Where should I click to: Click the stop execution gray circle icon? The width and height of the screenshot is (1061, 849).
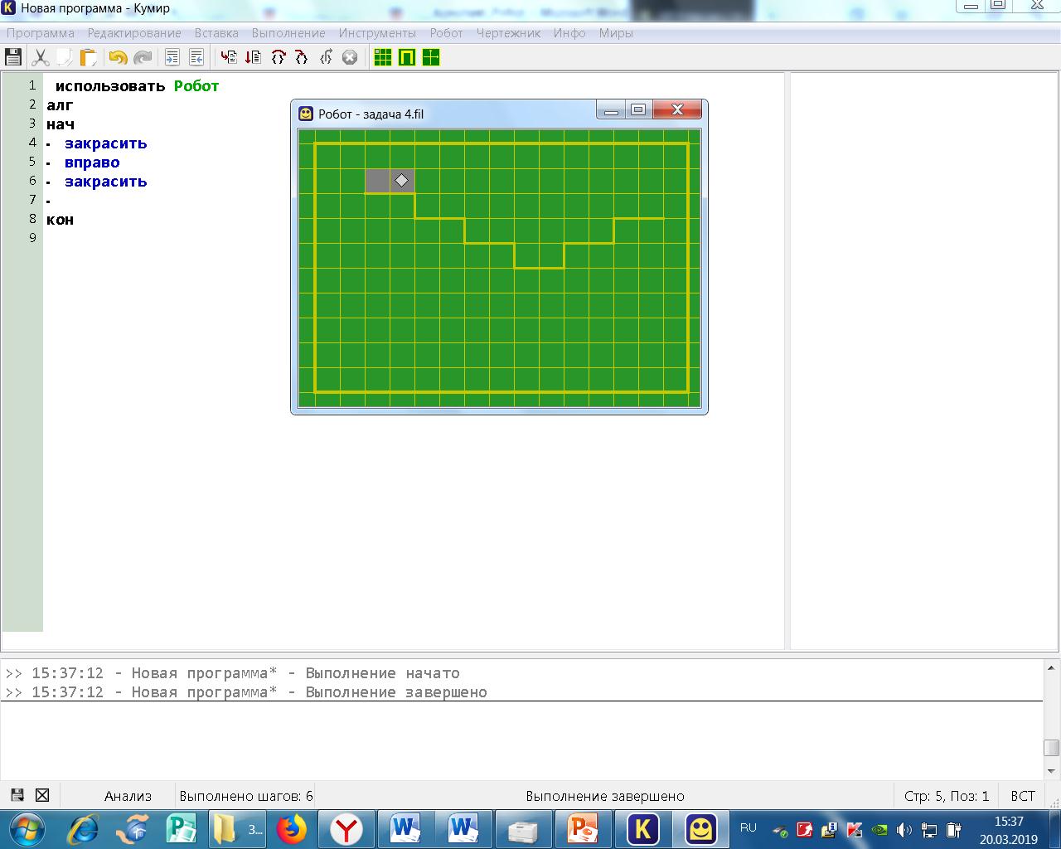tap(350, 57)
